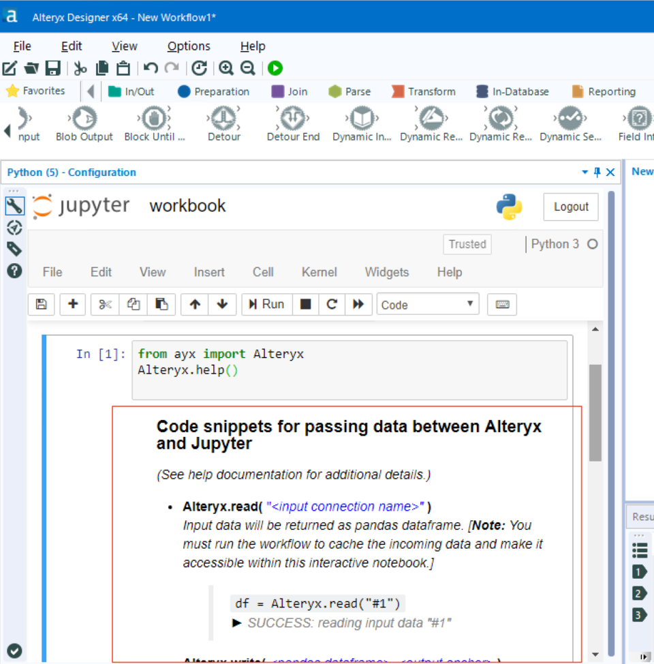Log out of the Jupyter workbook
654x664 pixels.
570,207
